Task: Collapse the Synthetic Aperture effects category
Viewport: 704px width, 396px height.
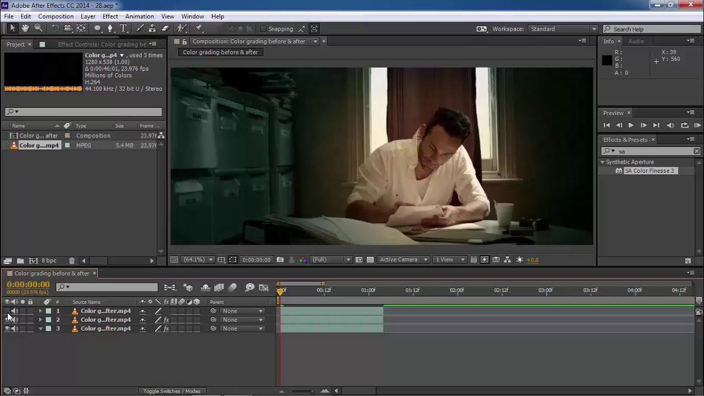Action: coord(603,162)
